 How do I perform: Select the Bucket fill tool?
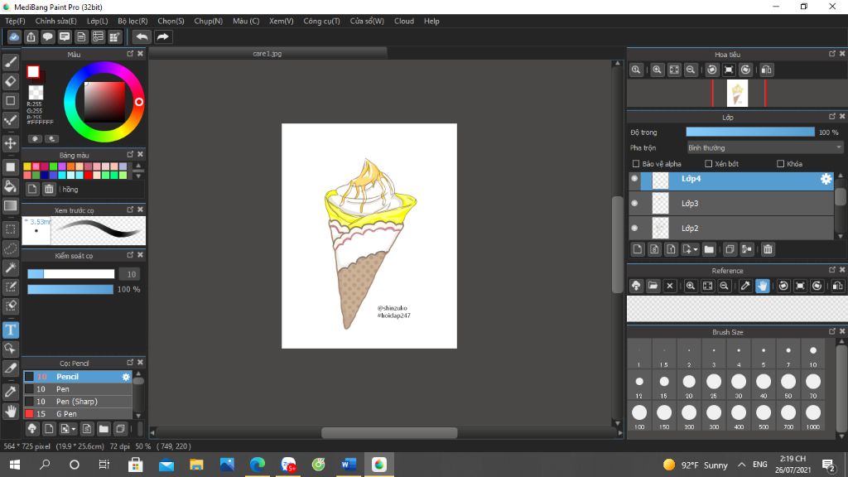click(x=11, y=186)
